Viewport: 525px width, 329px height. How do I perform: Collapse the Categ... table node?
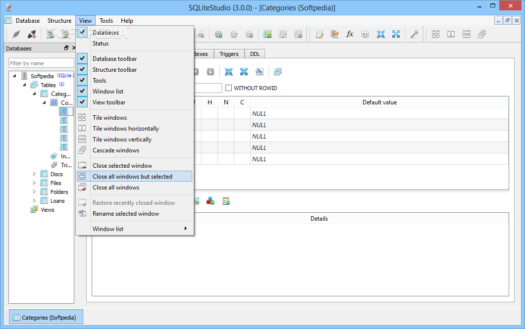tap(34, 94)
